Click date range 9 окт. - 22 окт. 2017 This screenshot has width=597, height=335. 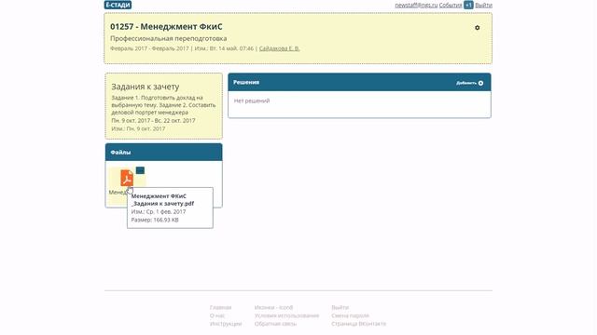point(153,120)
